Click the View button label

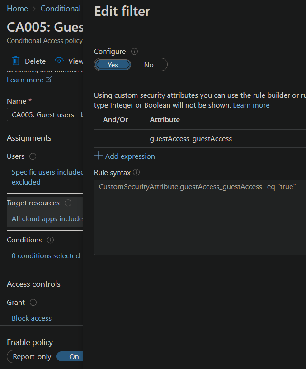75,61
